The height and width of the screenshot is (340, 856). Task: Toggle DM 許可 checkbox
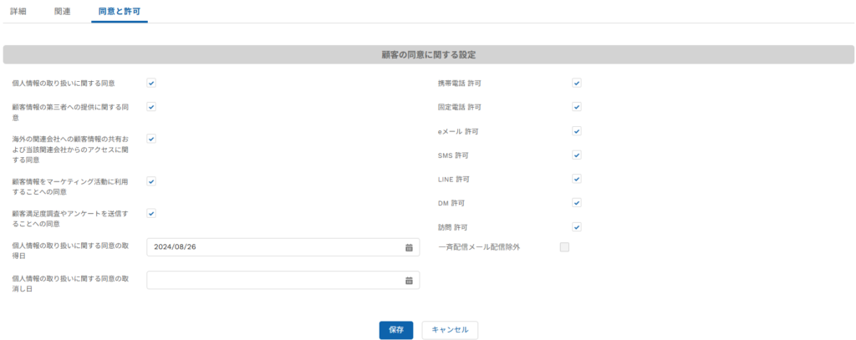(577, 203)
